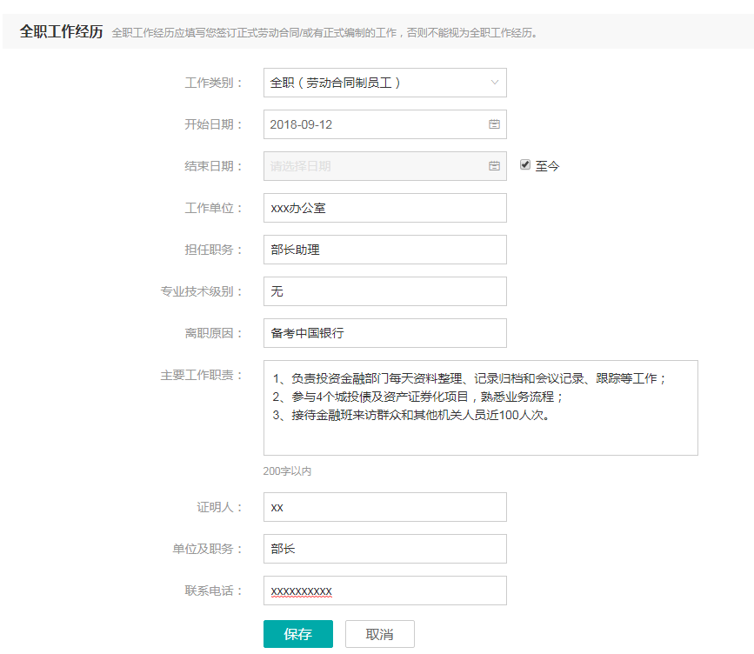This screenshot has height=654, width=754.
Task: Click the 开始日期 field showing 2018-09-12
Action: (x=374, y=124)
